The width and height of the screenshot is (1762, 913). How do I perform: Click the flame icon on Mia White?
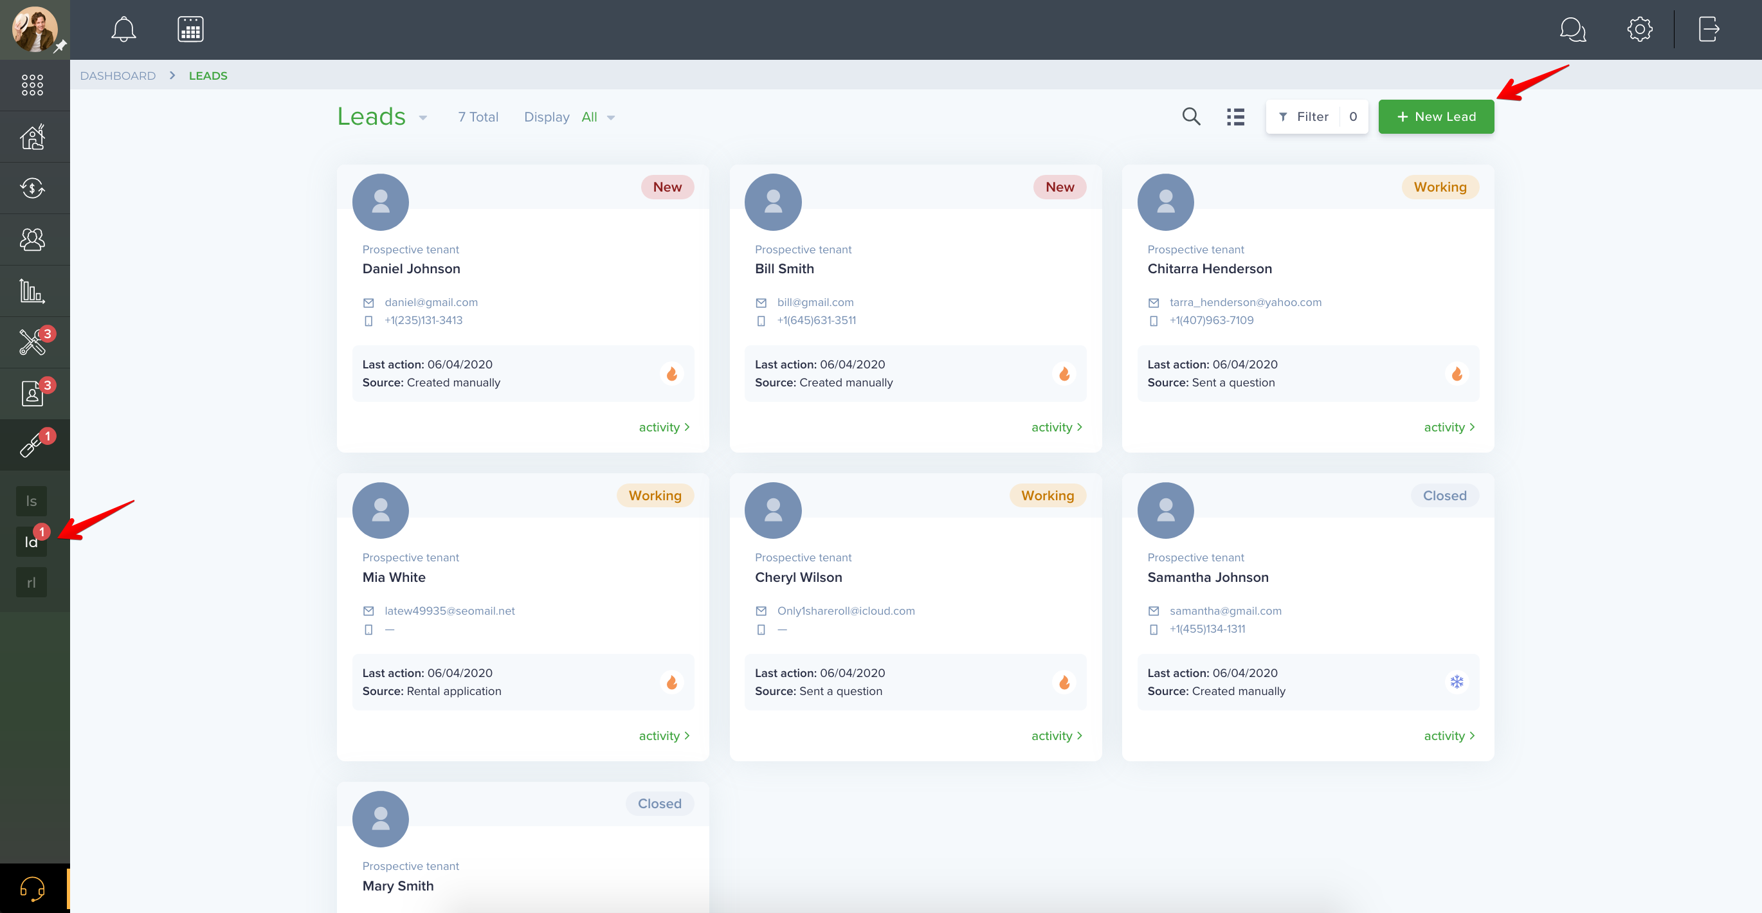click(672, 683)
